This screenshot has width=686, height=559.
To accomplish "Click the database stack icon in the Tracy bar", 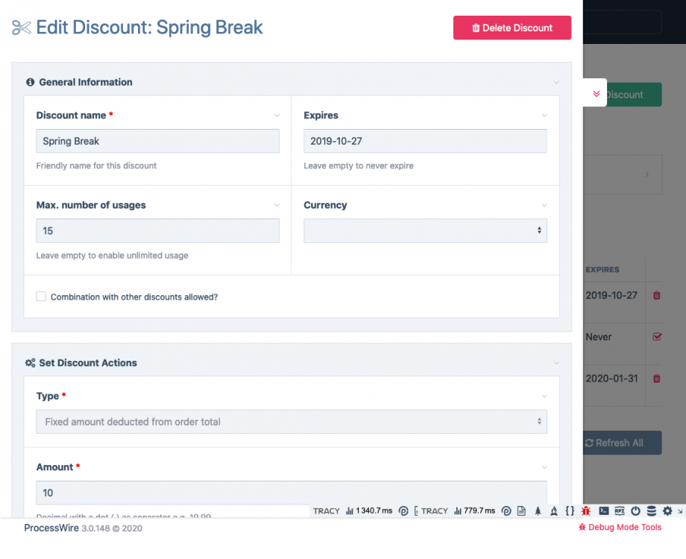I will (x=650, y=511).
